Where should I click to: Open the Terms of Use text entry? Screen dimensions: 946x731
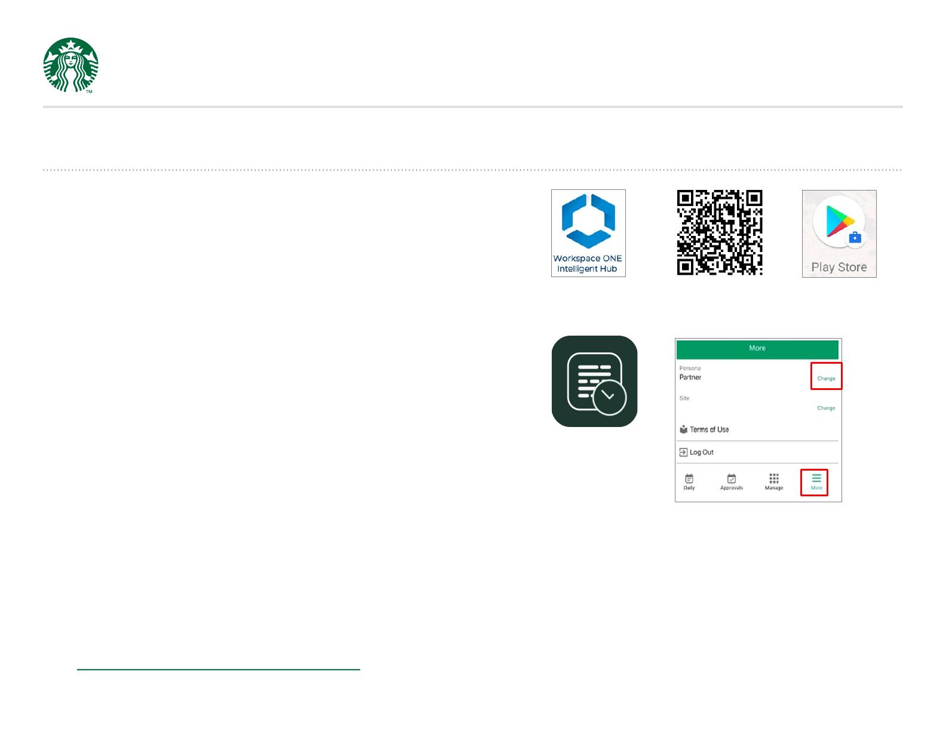pos(709,429)
